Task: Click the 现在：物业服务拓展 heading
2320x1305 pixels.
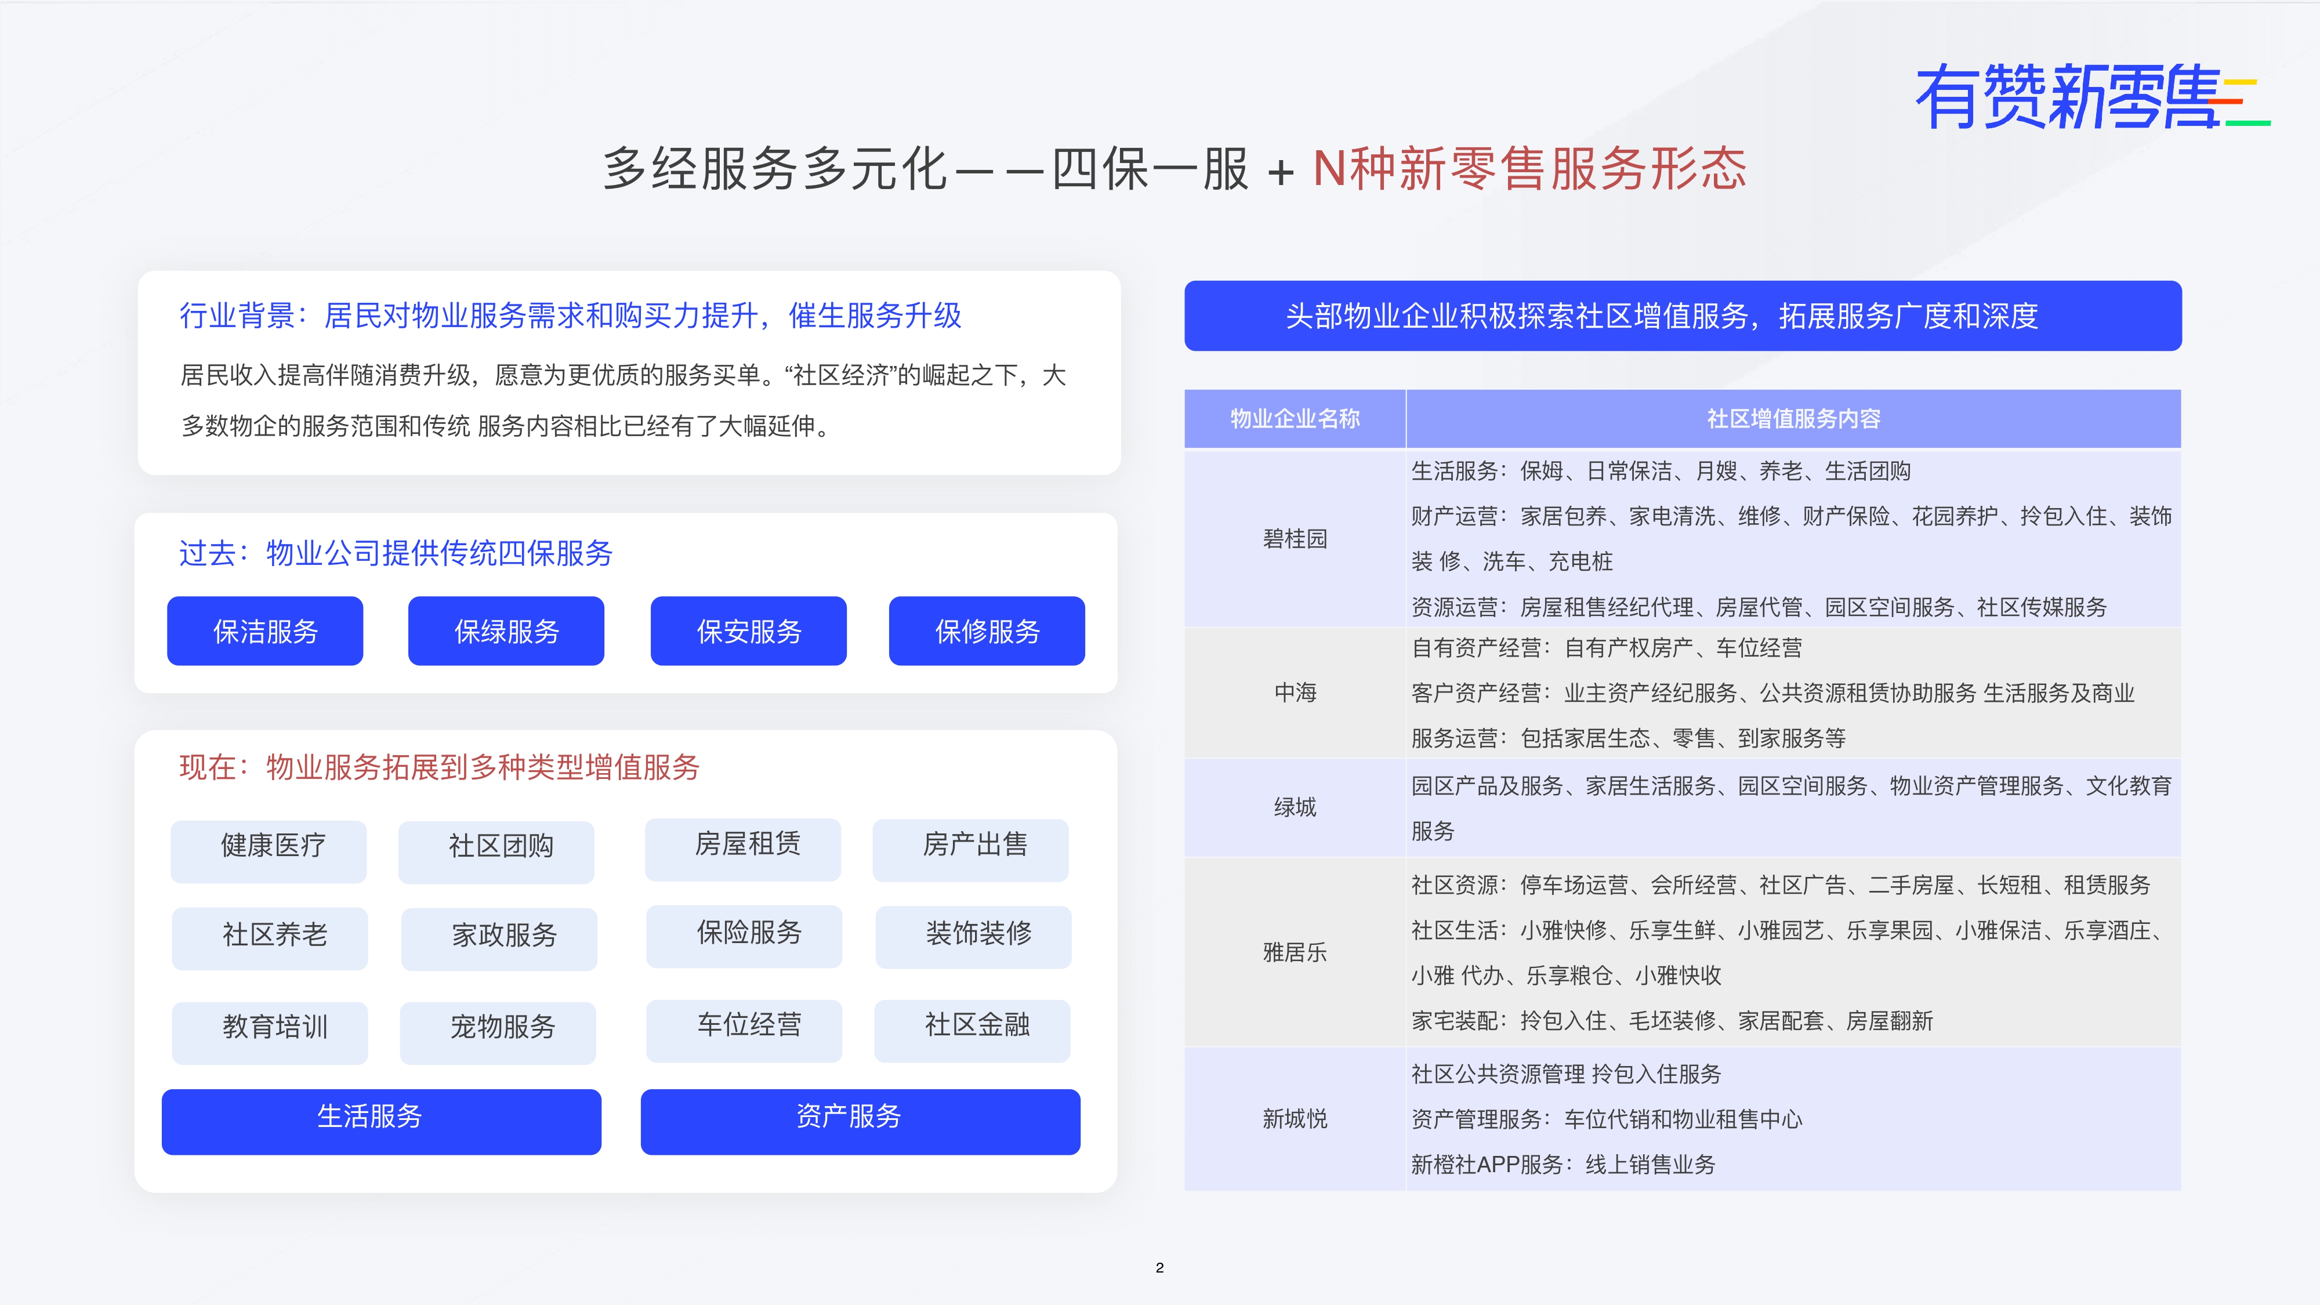Action: click(x=440, y=767)
